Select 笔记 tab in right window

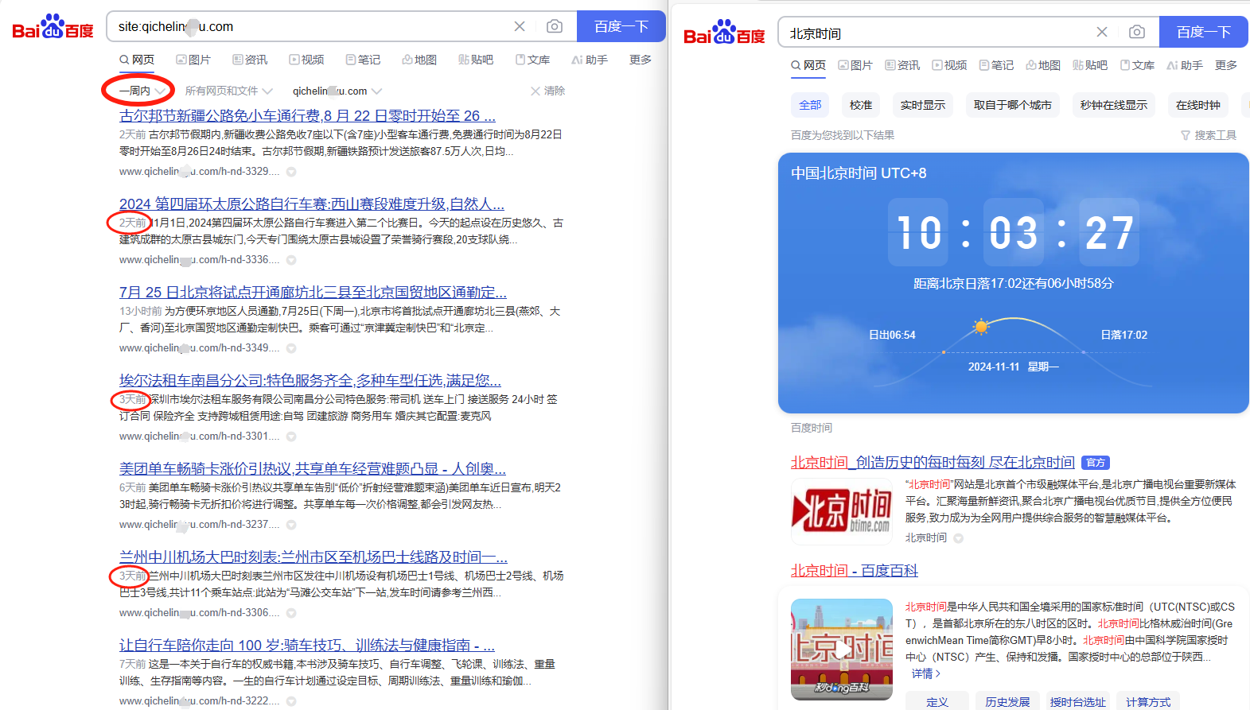(x=996, y=65)
